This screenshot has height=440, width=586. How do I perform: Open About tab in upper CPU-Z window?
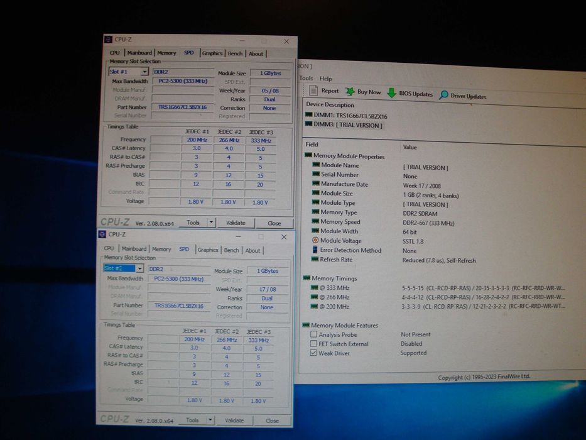(256, 54)
